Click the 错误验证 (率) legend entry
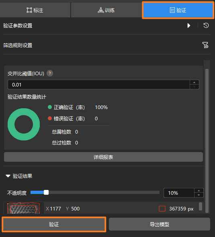Viewport: 215px width, 237px height. (66, 118)
